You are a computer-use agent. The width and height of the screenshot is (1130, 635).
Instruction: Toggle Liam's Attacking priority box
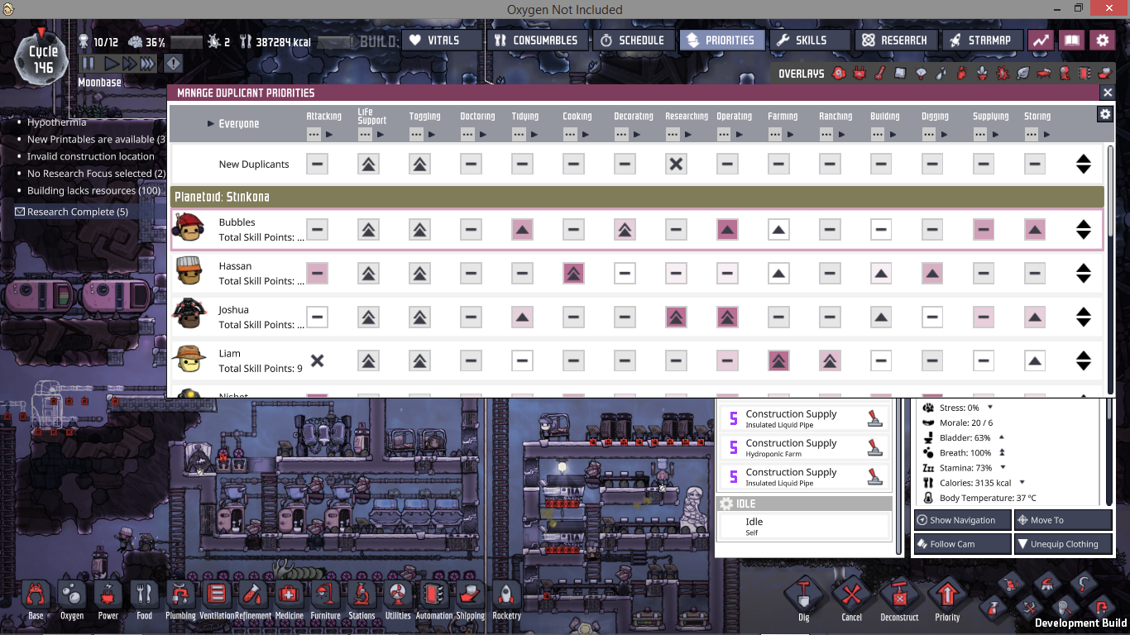coord(317,360)
